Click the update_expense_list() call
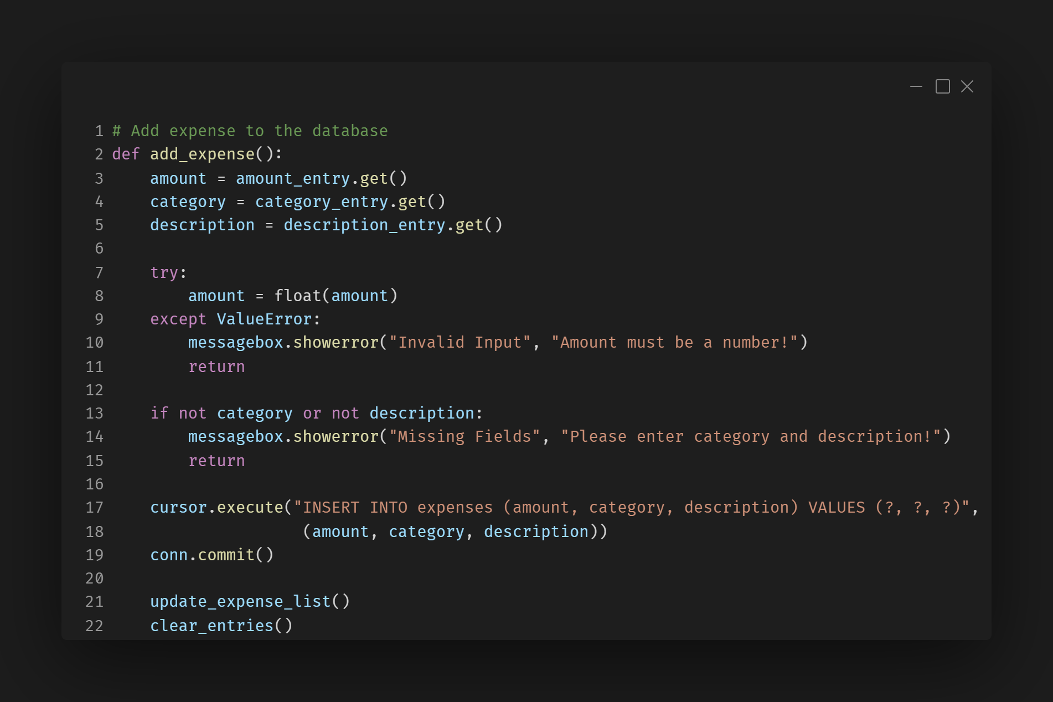 pyautogui.click(x=250, y=602)
